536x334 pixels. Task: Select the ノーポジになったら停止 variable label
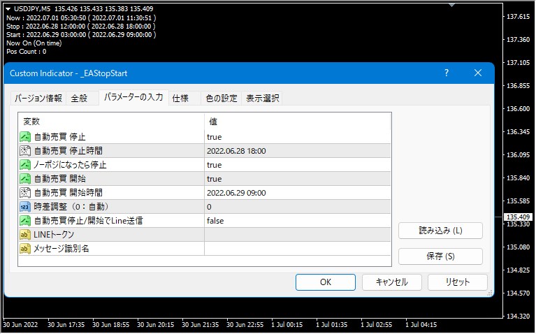pyautogui.click(x=70, y=165)
